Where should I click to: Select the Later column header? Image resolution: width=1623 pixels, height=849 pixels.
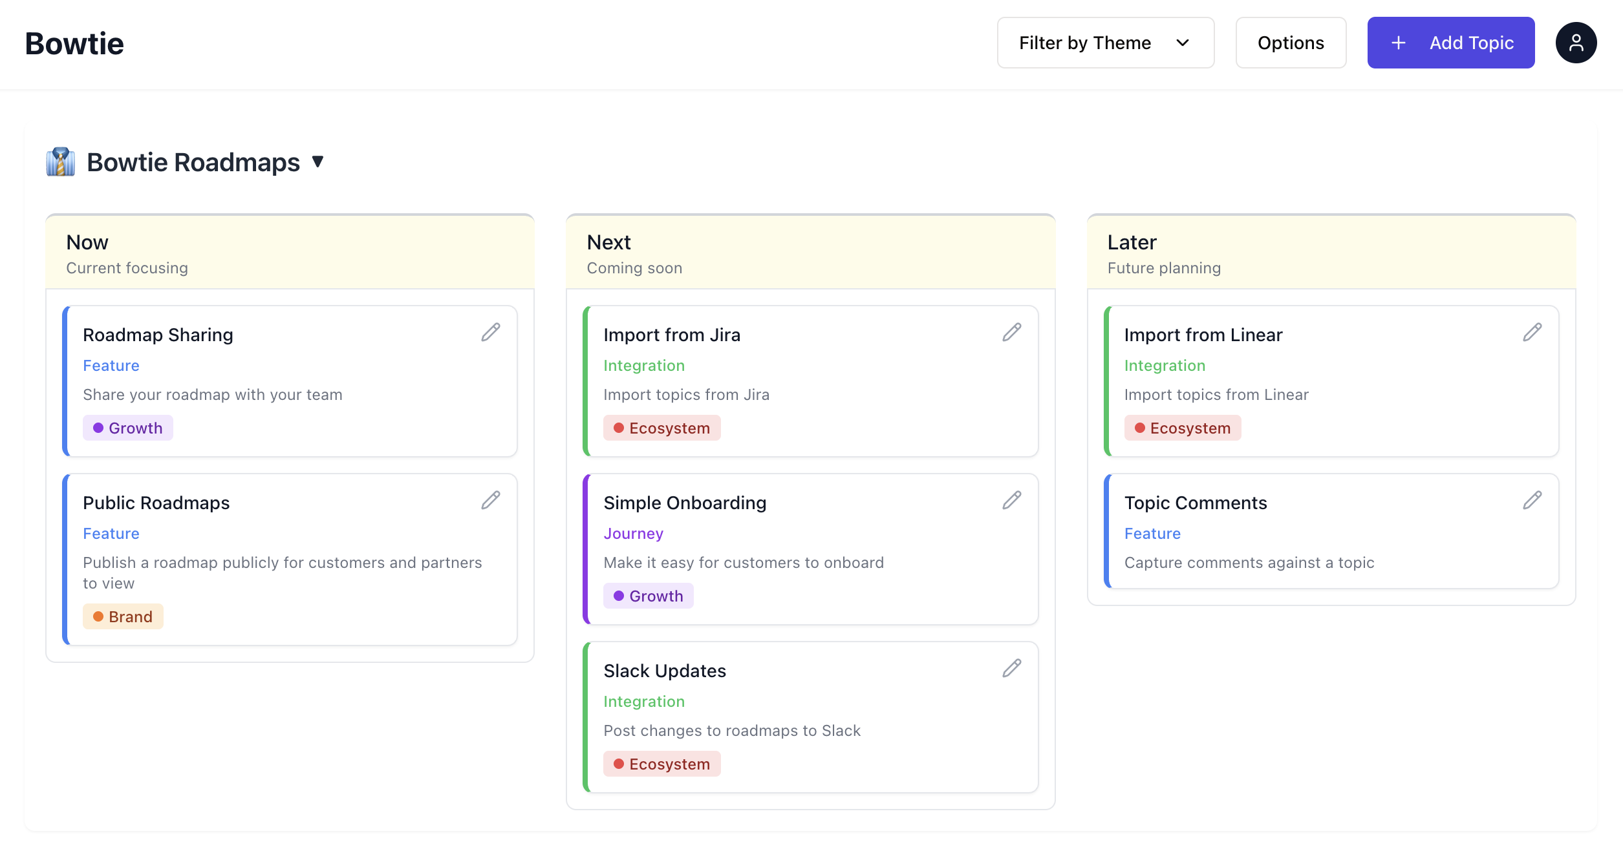coord(1132,242)
